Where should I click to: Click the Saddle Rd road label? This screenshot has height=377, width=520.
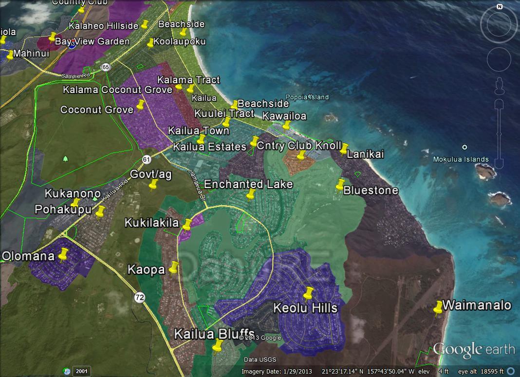75,75
